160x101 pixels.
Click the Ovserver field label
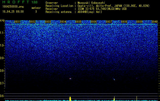(x=52, y=3)
